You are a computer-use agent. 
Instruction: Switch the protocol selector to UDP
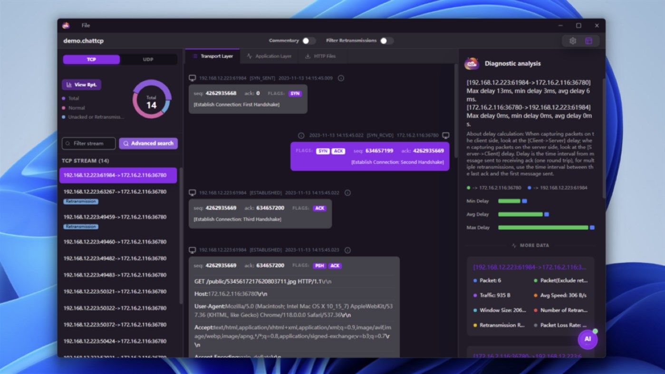pos(148,59)
